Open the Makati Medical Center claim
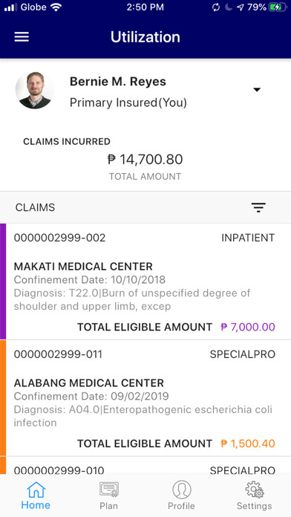The image size is (291, 517). [145, 282]
